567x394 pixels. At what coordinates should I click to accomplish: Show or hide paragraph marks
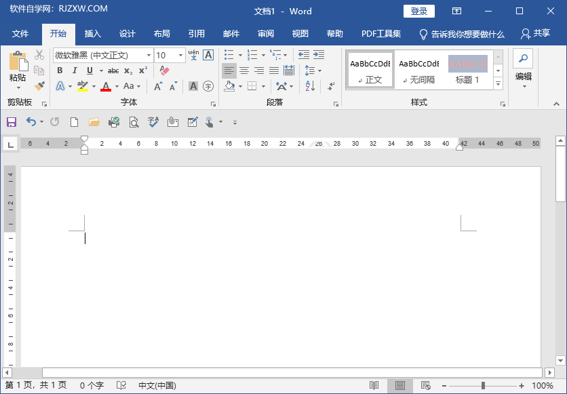(x=331, y=86)
